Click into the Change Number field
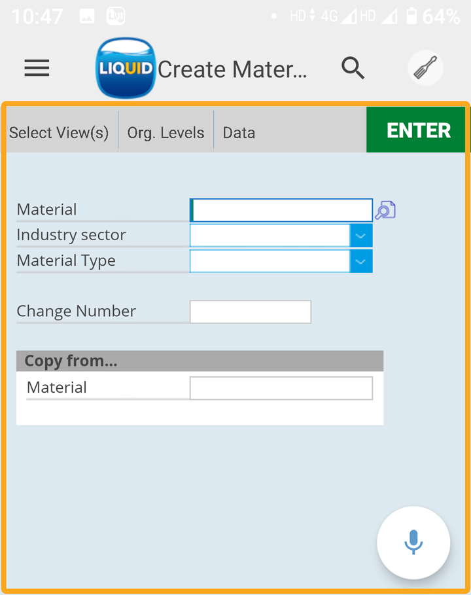Screen dimensions: 471x595 [x=250, y=312]
